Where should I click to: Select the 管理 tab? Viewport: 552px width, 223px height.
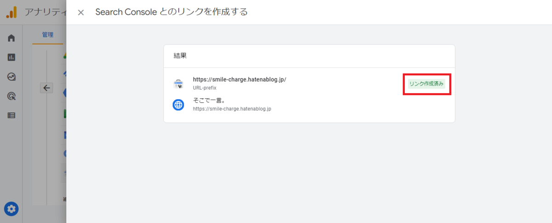point(48,35)
